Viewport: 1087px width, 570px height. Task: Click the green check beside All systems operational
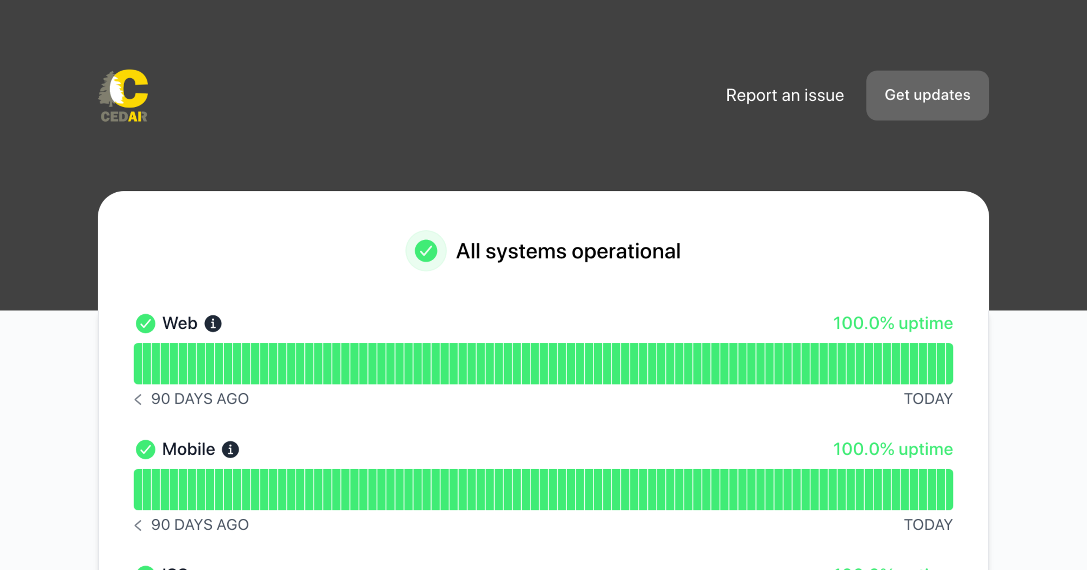[x=426, y=251]
